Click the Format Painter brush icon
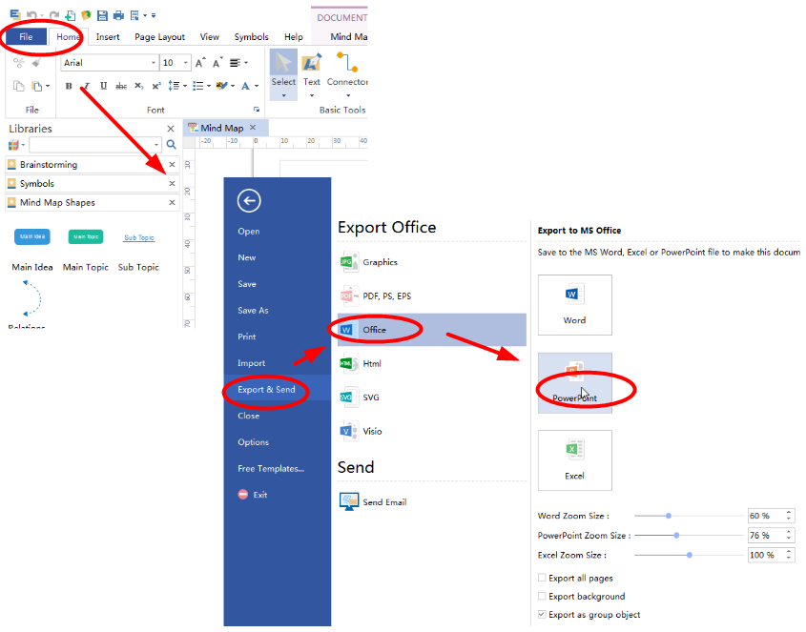 [x=36, y=63]
